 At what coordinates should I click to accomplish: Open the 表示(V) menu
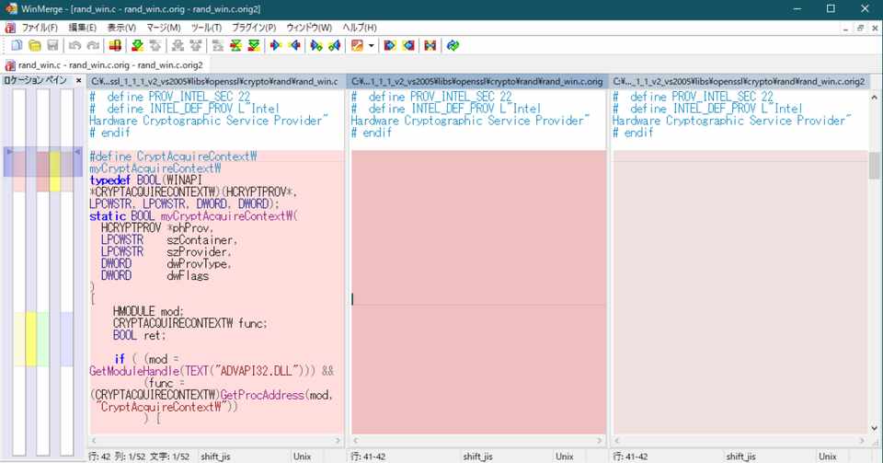tap(121, 28)
